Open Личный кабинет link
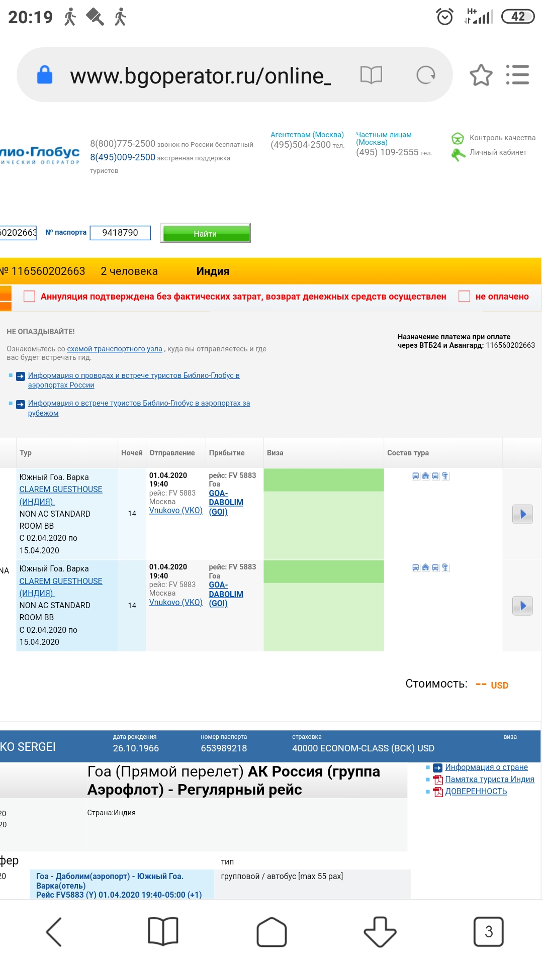The width and height of the screenshot is (543, 965). point(498,152)
